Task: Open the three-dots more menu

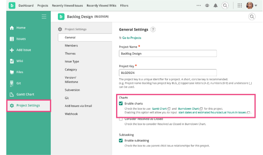Action: tap(198, 6)
